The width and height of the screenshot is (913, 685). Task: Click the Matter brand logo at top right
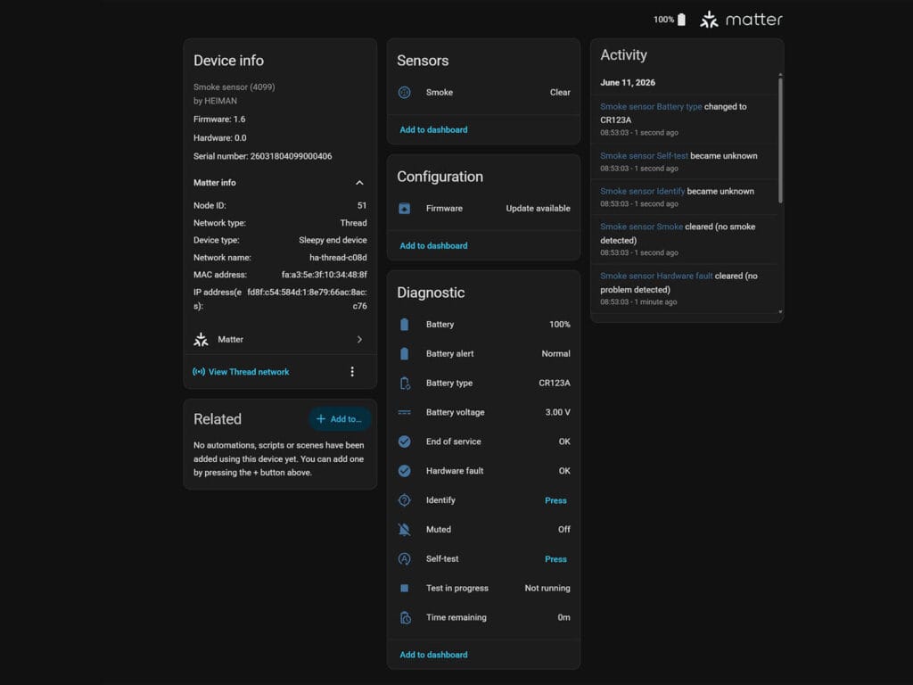741,20
